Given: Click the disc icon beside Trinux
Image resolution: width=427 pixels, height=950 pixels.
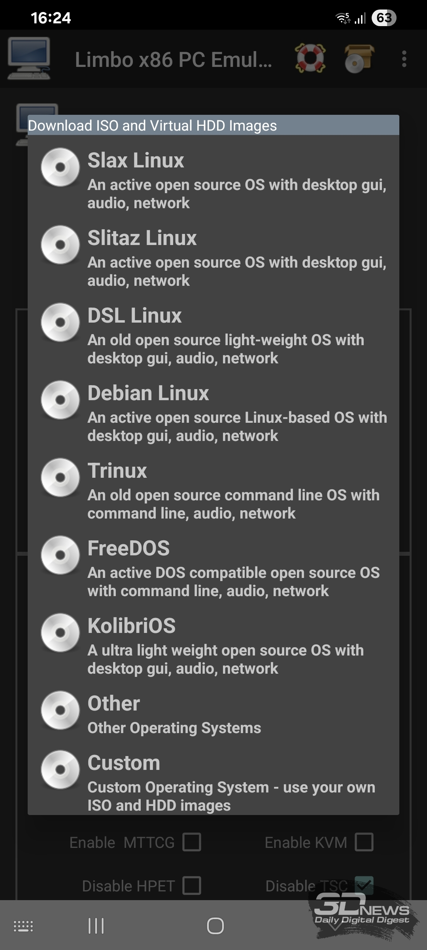Looking at the screenshot, I should tap(60, 477).
